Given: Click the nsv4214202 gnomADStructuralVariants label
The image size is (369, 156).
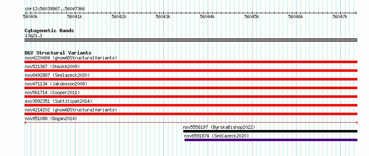Looking at the screenshot, I should click(71, 110).
